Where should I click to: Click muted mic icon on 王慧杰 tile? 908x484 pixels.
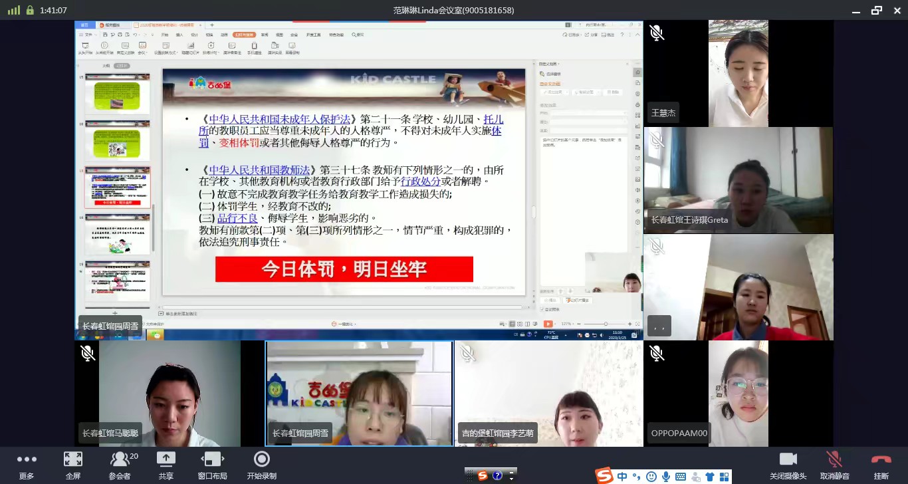(x=657, y=33)
